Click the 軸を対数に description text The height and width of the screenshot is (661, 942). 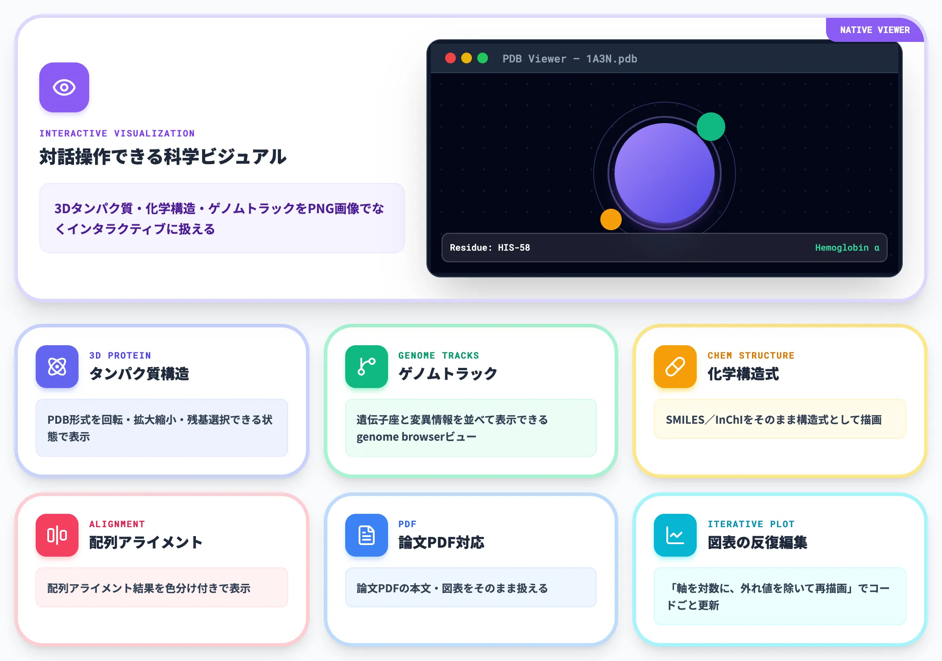click(778, 597)
